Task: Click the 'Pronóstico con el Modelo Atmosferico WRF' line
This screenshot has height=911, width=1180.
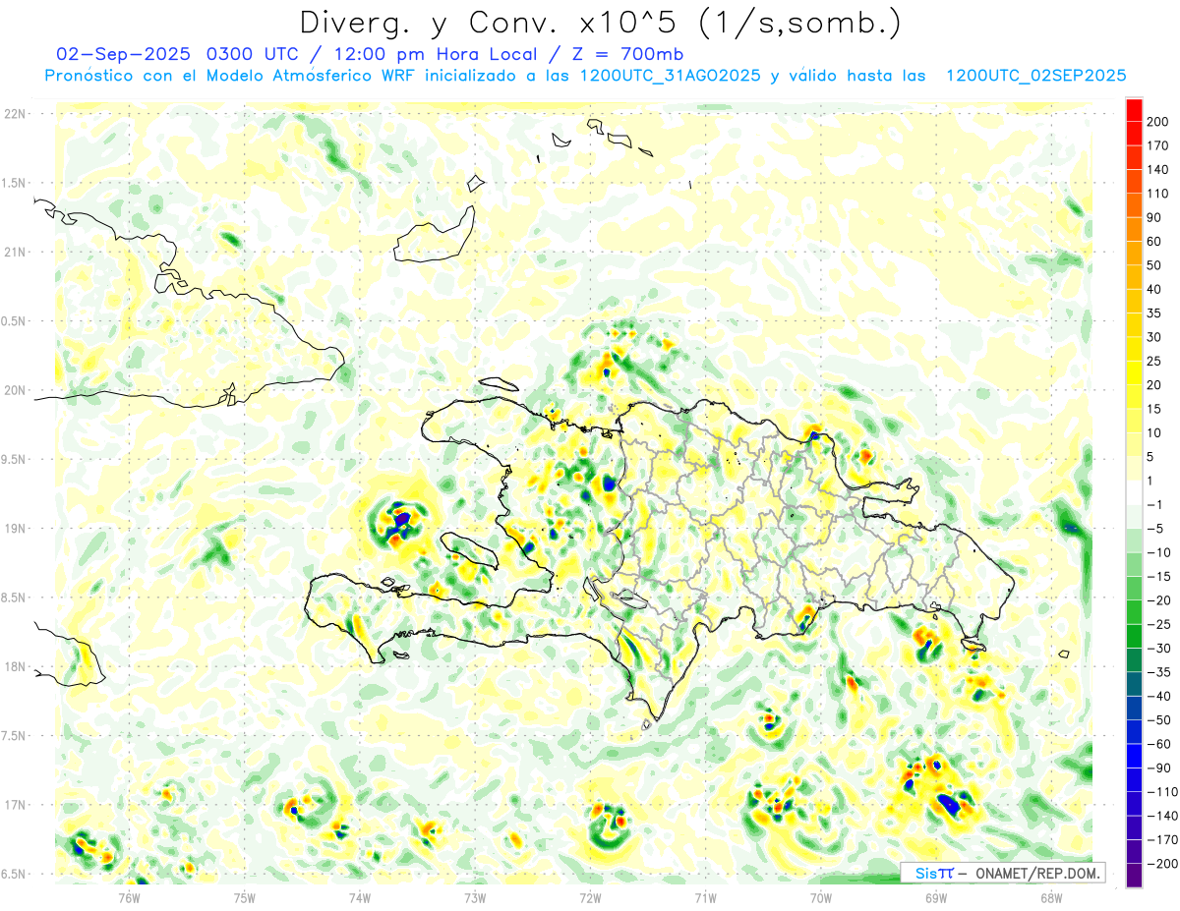Action: (x=231, y=76)
